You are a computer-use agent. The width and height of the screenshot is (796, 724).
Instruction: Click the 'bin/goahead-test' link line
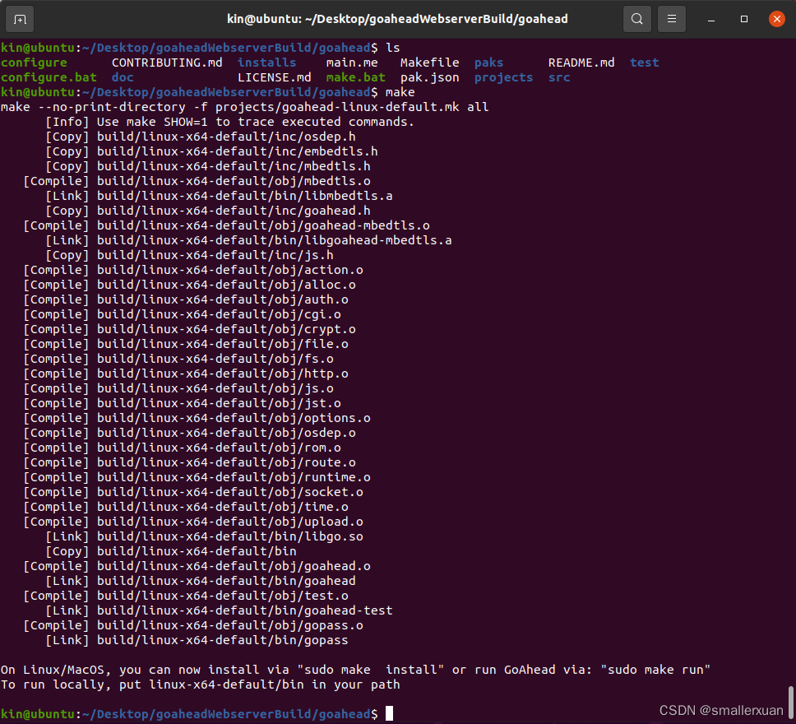219,610
